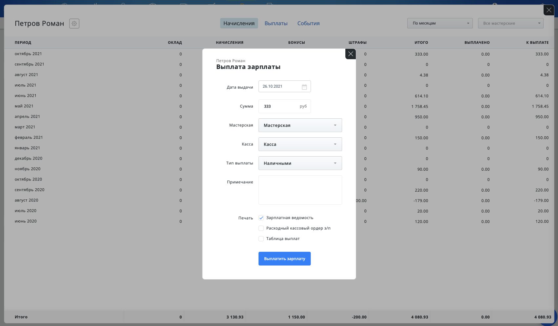Close the employee panel with top-right X
Image resolution: width=558 pixels, height=326 pixels.
(x=549, y=10)
